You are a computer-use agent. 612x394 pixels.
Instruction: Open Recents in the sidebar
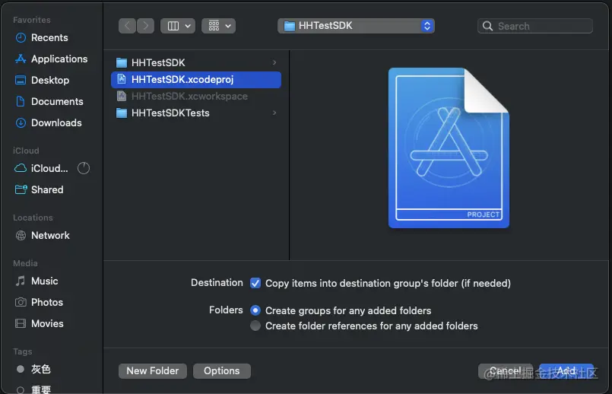click(x=41, y=37)
